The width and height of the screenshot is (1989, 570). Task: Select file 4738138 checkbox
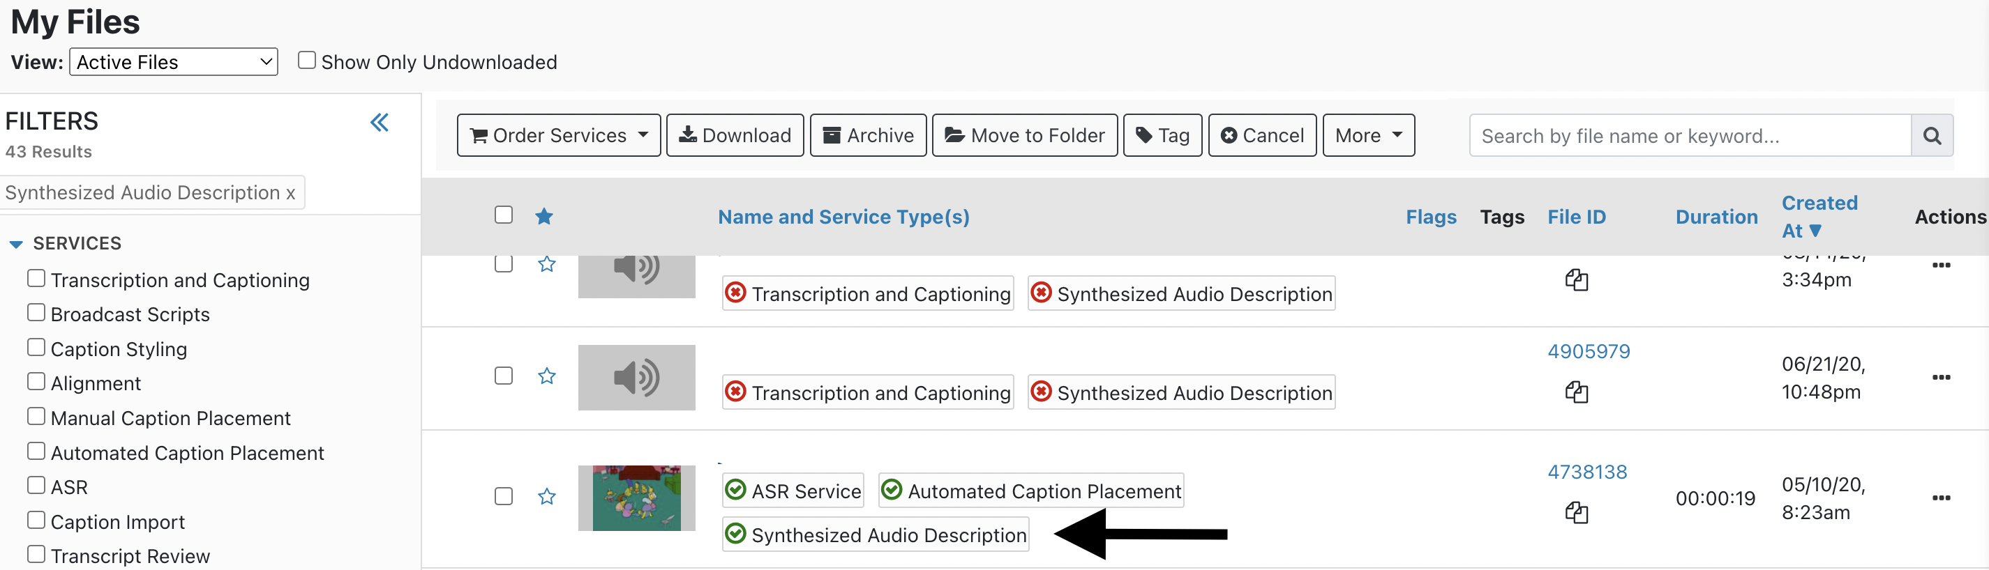point(504,496)
